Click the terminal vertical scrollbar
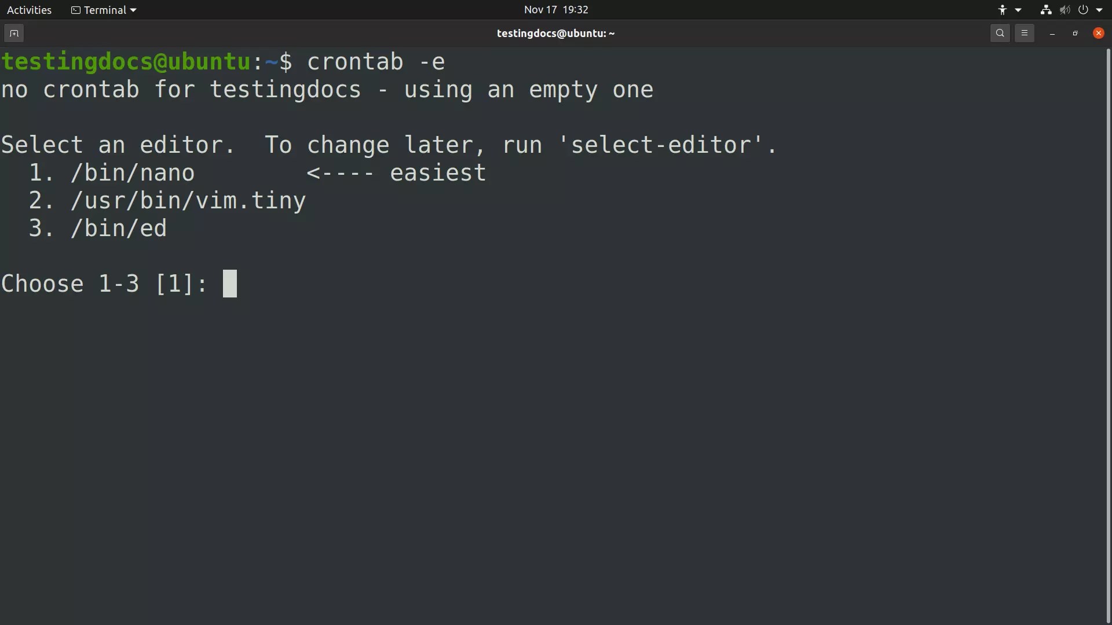Viewport: 1112px width, 625px height. coord(1108,336)
